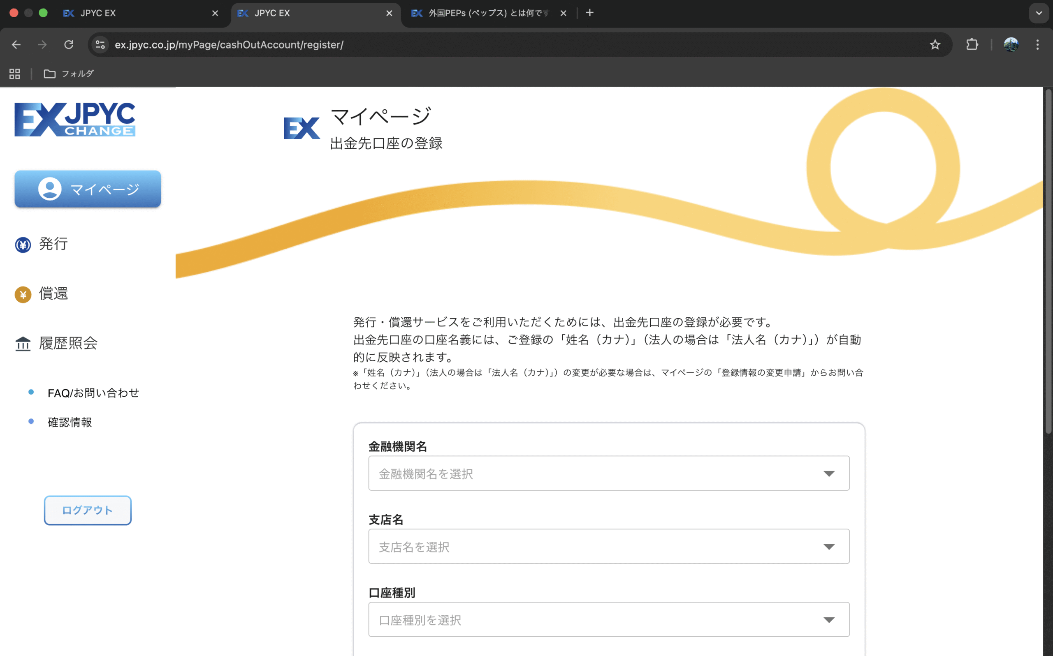Click the ログアウト button
The width and height of the screenshot is (1053, 656).
[87, 510]
